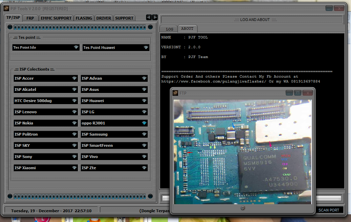Switch to the FRP tab
This screenshot has height=222, width=351.
coord(30,18)
